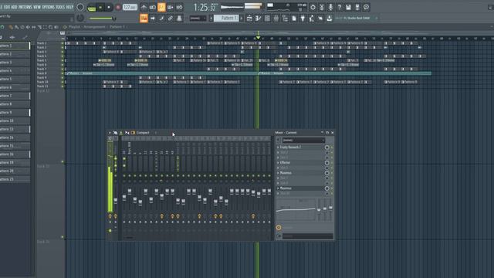
Task: Open the mixer view icon in toolbar
Action: [x=276, y=19]
